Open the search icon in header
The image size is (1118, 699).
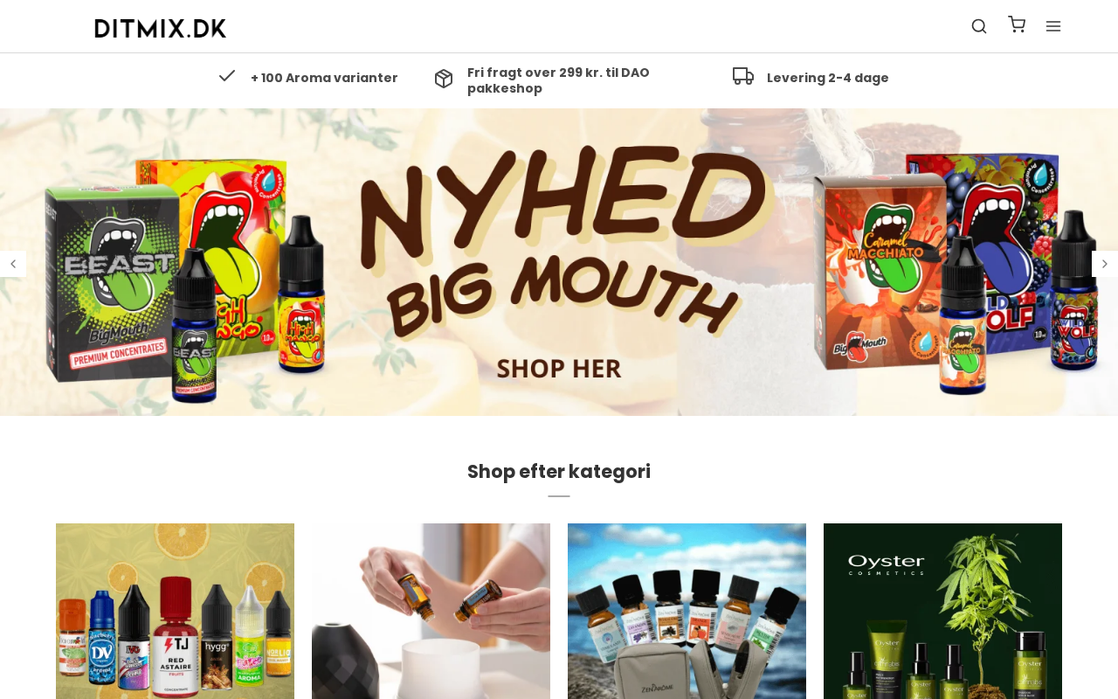point(979,26)
